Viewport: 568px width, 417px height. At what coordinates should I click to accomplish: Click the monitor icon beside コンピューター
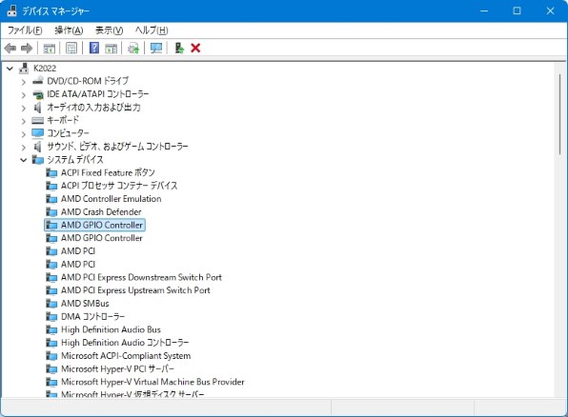click(38, 133)
